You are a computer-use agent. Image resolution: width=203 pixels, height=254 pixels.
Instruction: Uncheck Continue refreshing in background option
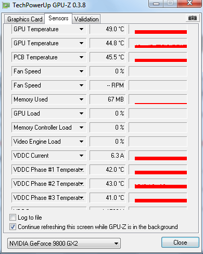point(12,227)
